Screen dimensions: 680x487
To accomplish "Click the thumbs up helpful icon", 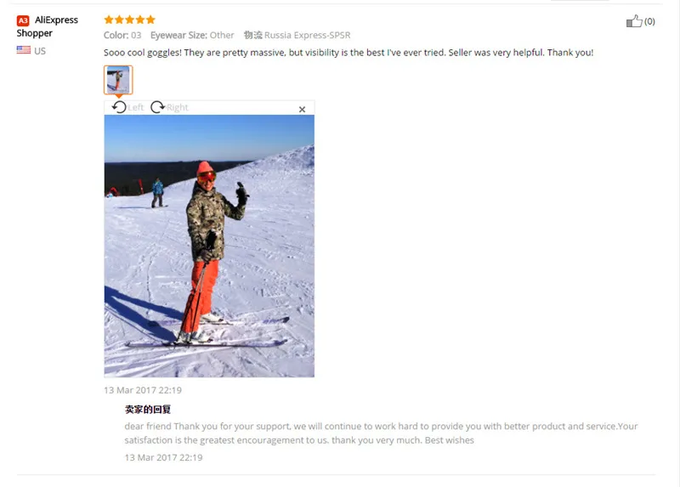I will (633, 20).
